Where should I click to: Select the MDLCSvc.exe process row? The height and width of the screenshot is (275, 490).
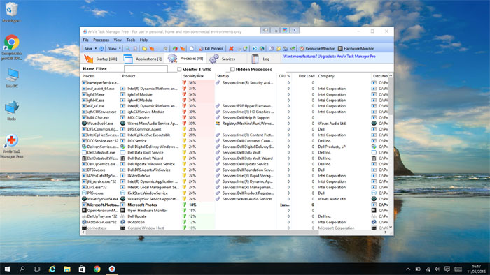pos(234,118)
